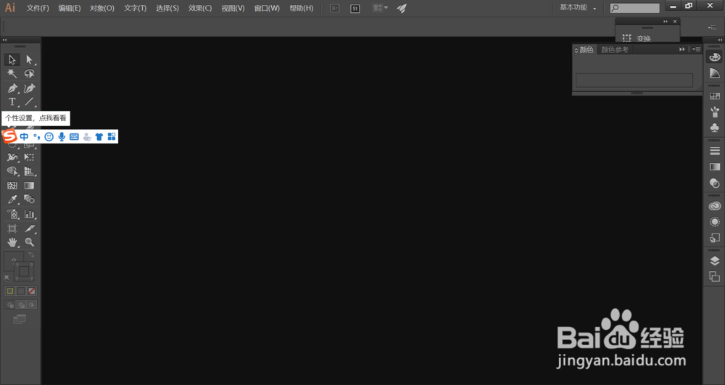Open control bar options menu
This screenshot has height=385, width=725.
point(712,28)
